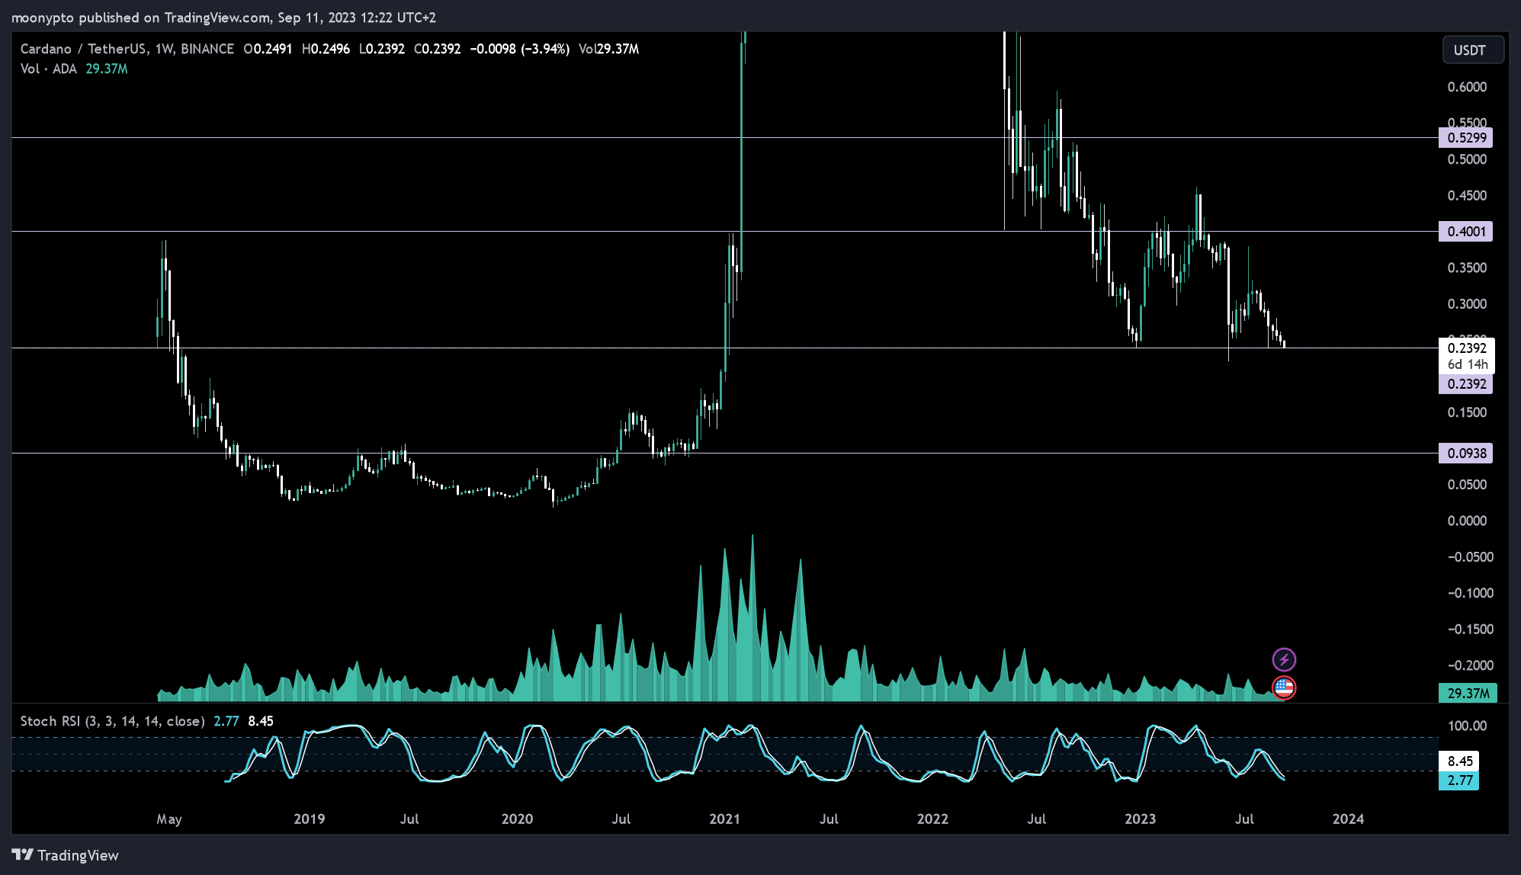Click the 0.0000 price scale value
The image size is (1521, 875).
pos(1467,521)
